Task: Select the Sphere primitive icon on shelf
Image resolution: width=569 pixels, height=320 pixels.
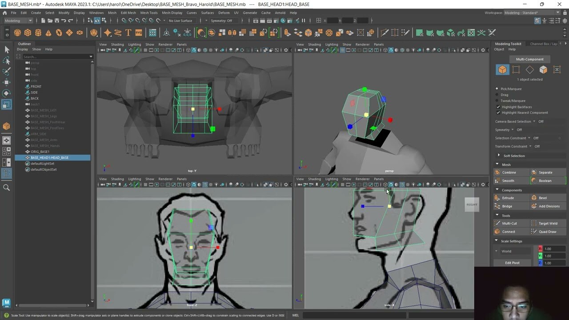Action: pos(17,32)
